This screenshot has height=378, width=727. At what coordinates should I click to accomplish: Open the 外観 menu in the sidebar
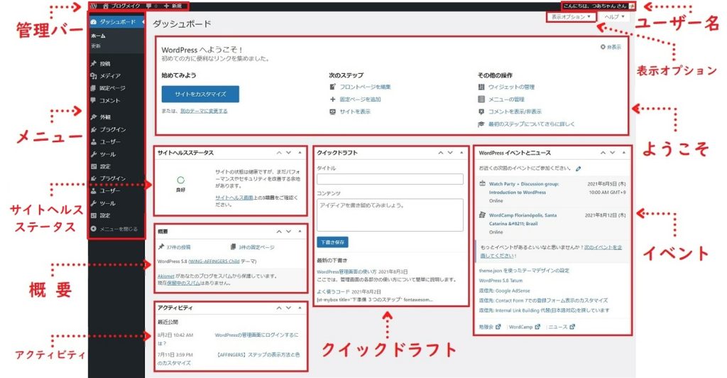click(105, 117)
